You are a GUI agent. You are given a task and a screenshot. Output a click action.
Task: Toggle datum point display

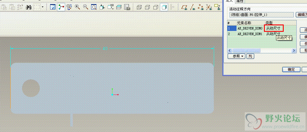tap(201, 7)
